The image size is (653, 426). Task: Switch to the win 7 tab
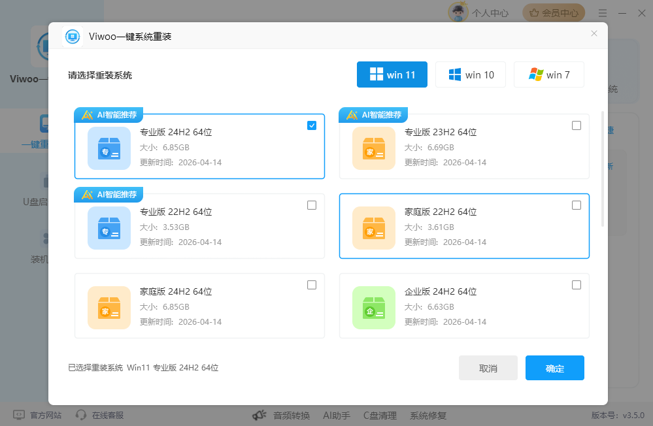pyautogui.click(x=549, y=74)
